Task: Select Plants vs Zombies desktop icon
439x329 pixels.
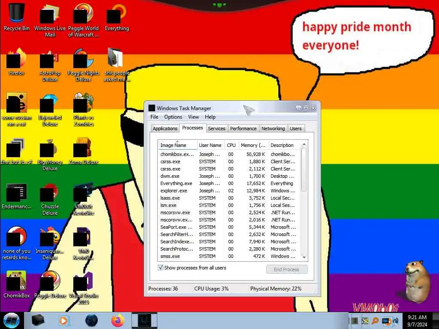Action: coord(84,109)
